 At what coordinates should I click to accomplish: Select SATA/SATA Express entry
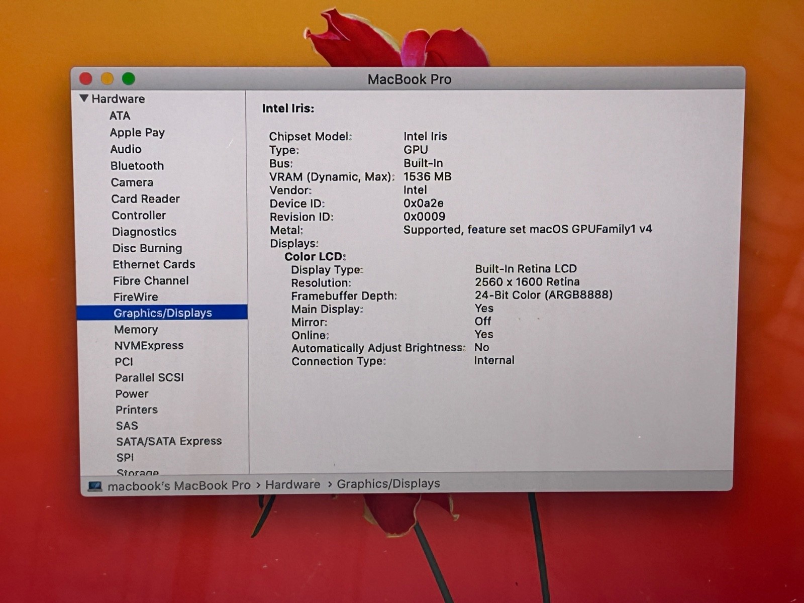(x=169, y=441)
